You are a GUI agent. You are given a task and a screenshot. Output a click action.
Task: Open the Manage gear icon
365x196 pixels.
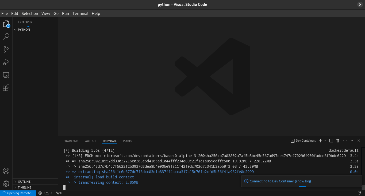6,184
